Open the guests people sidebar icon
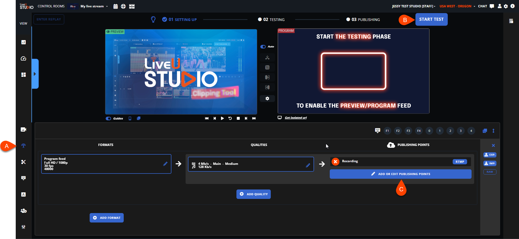Viewport: 519px width, 239px height. click(24, 211)
